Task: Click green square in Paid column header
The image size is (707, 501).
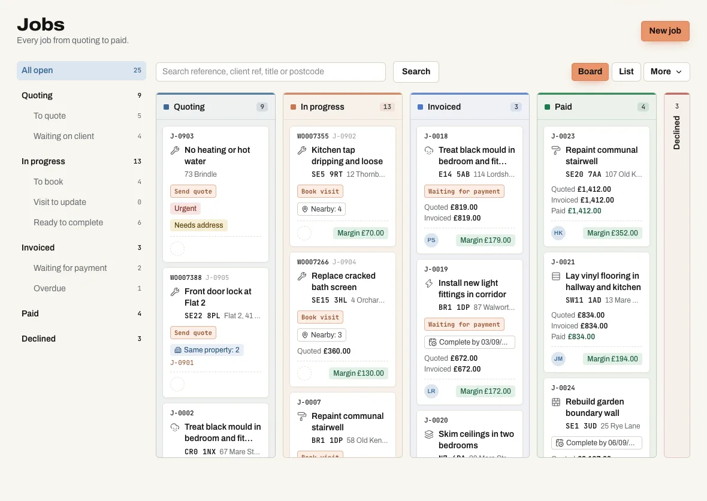Action: tap(548, 107)
